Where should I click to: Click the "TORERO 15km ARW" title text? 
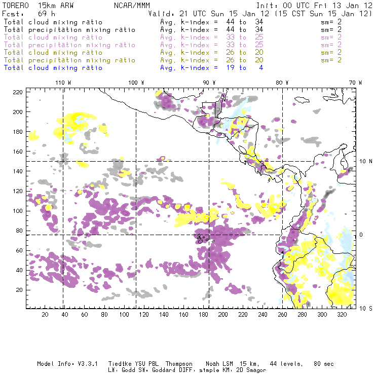coord(38,6)
